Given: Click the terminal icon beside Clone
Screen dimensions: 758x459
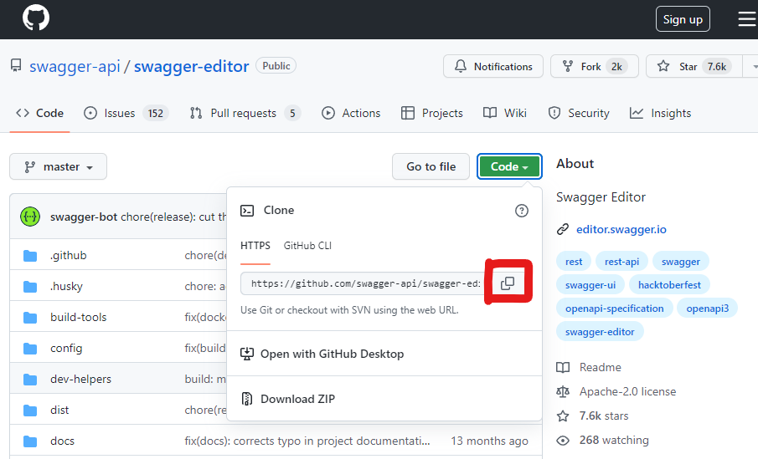Looking at the screenshot, I should 247,211.
